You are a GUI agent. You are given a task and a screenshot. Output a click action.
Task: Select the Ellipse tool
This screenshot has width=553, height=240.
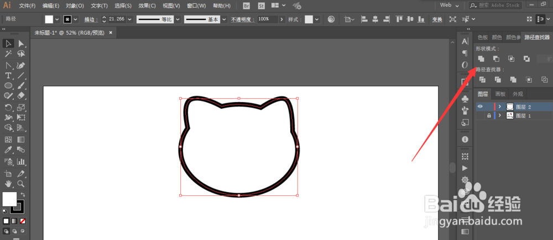tap(9, 86)
